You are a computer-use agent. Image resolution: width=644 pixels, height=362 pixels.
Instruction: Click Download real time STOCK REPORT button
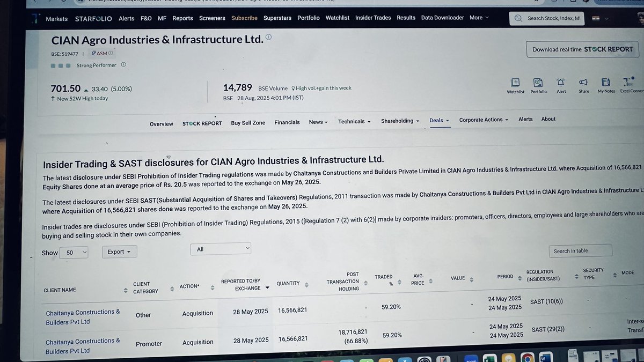click(x=582, y=49)
